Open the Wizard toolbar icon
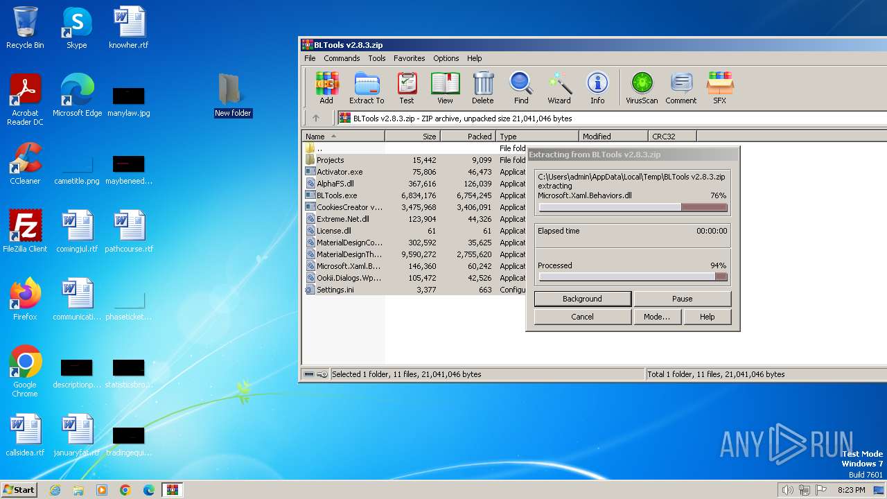This screenshot has width=887, height=499. point(559,87)
